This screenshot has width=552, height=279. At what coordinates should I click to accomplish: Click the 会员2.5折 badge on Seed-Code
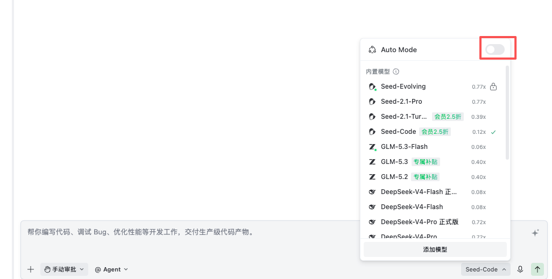tap(435, 132)
